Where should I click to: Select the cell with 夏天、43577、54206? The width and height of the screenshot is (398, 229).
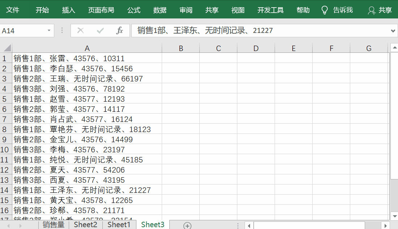87,170
